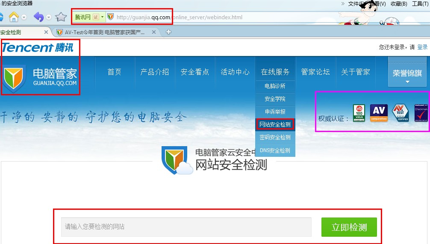Open a new tab with plus icon
The height and width of the screenshot is (244, 430).
(x=169, y=32)
